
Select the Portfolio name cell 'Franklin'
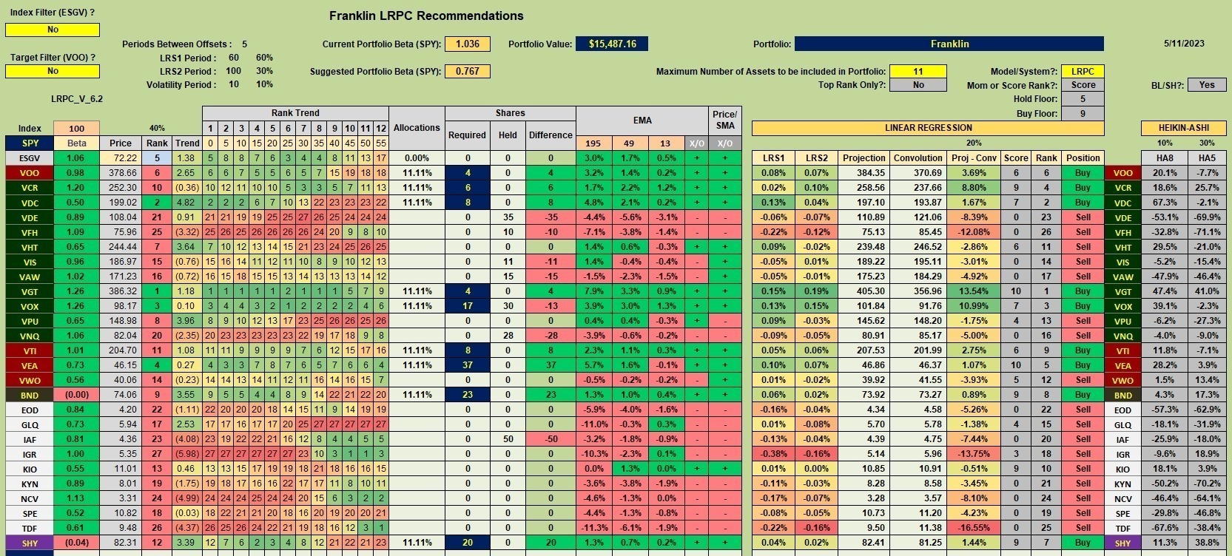949,44
